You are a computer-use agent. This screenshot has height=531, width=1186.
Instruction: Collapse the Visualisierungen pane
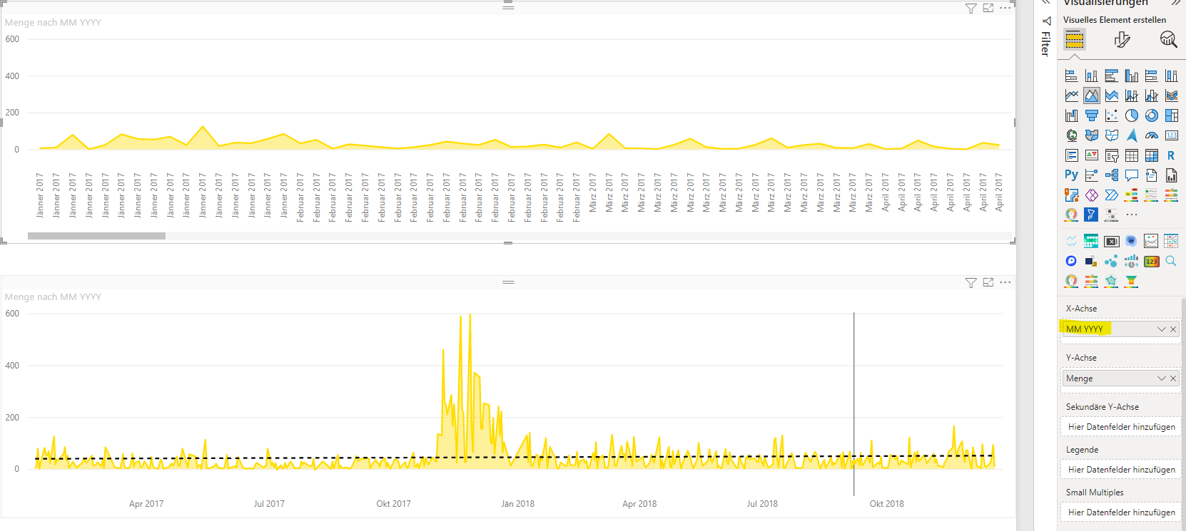(x=1175, y=3)
